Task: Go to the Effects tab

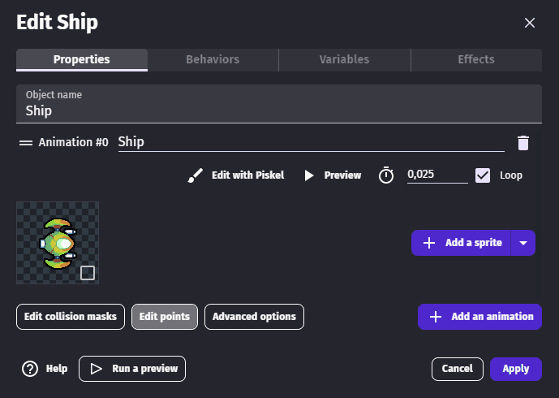Action: click(x=476, y=59)
